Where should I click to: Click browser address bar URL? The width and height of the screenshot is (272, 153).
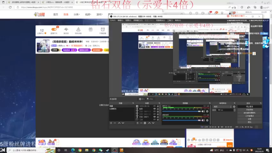pos(47,7)
